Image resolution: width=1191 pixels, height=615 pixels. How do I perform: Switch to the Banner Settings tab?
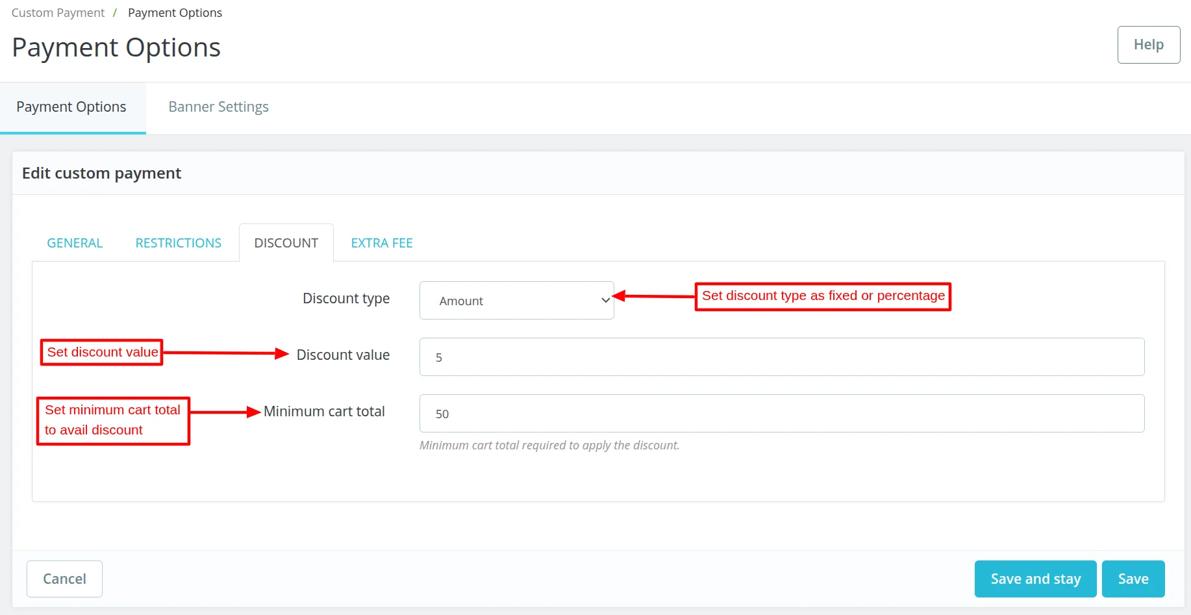pyautogui.click(x=218, y=107)
